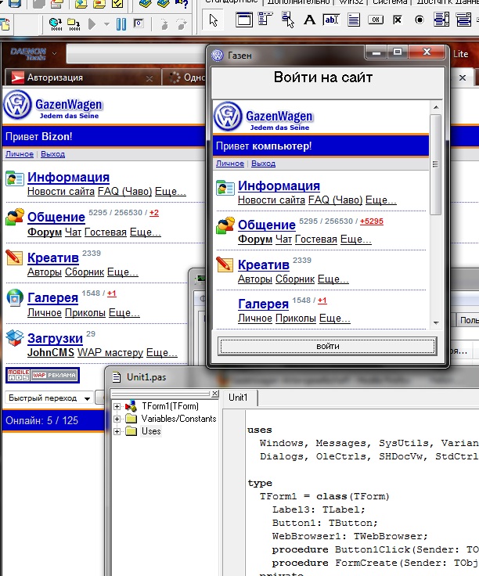Expand the TForm1(TForm) tree node
Image resolution: width=479 pixels, height=576 pixels.
click(x=117, y=406)
